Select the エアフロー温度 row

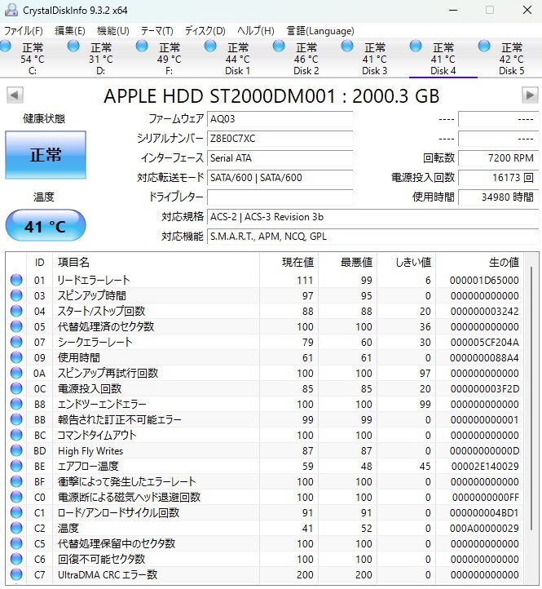[264, 466]
